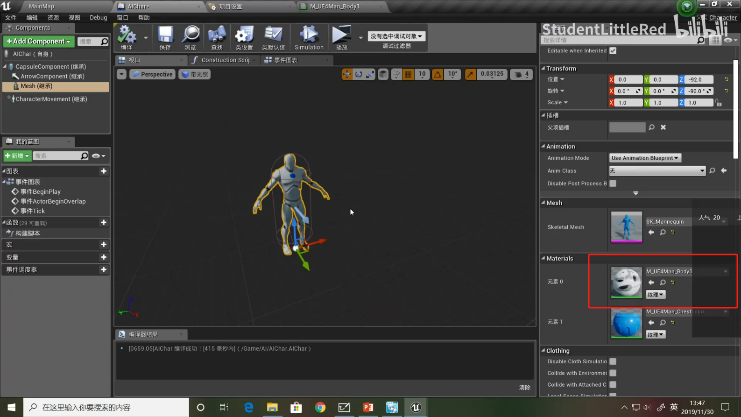The height and width of the screenshot is (417, 741).
Task: Open element 1 纹理 (Textures) dropdown
Action: click(656, 335)
